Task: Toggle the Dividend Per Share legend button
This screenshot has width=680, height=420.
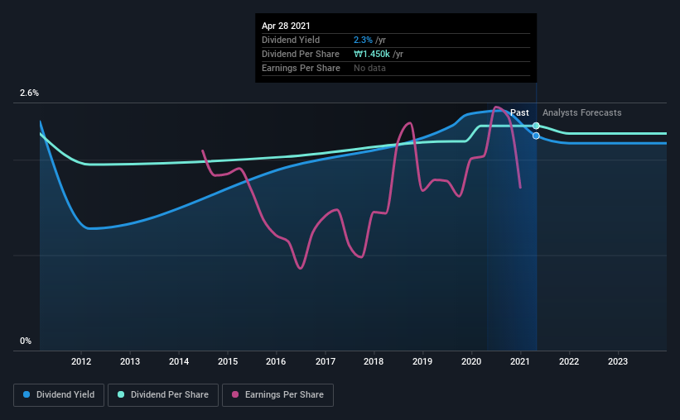Action: (163, 395)
